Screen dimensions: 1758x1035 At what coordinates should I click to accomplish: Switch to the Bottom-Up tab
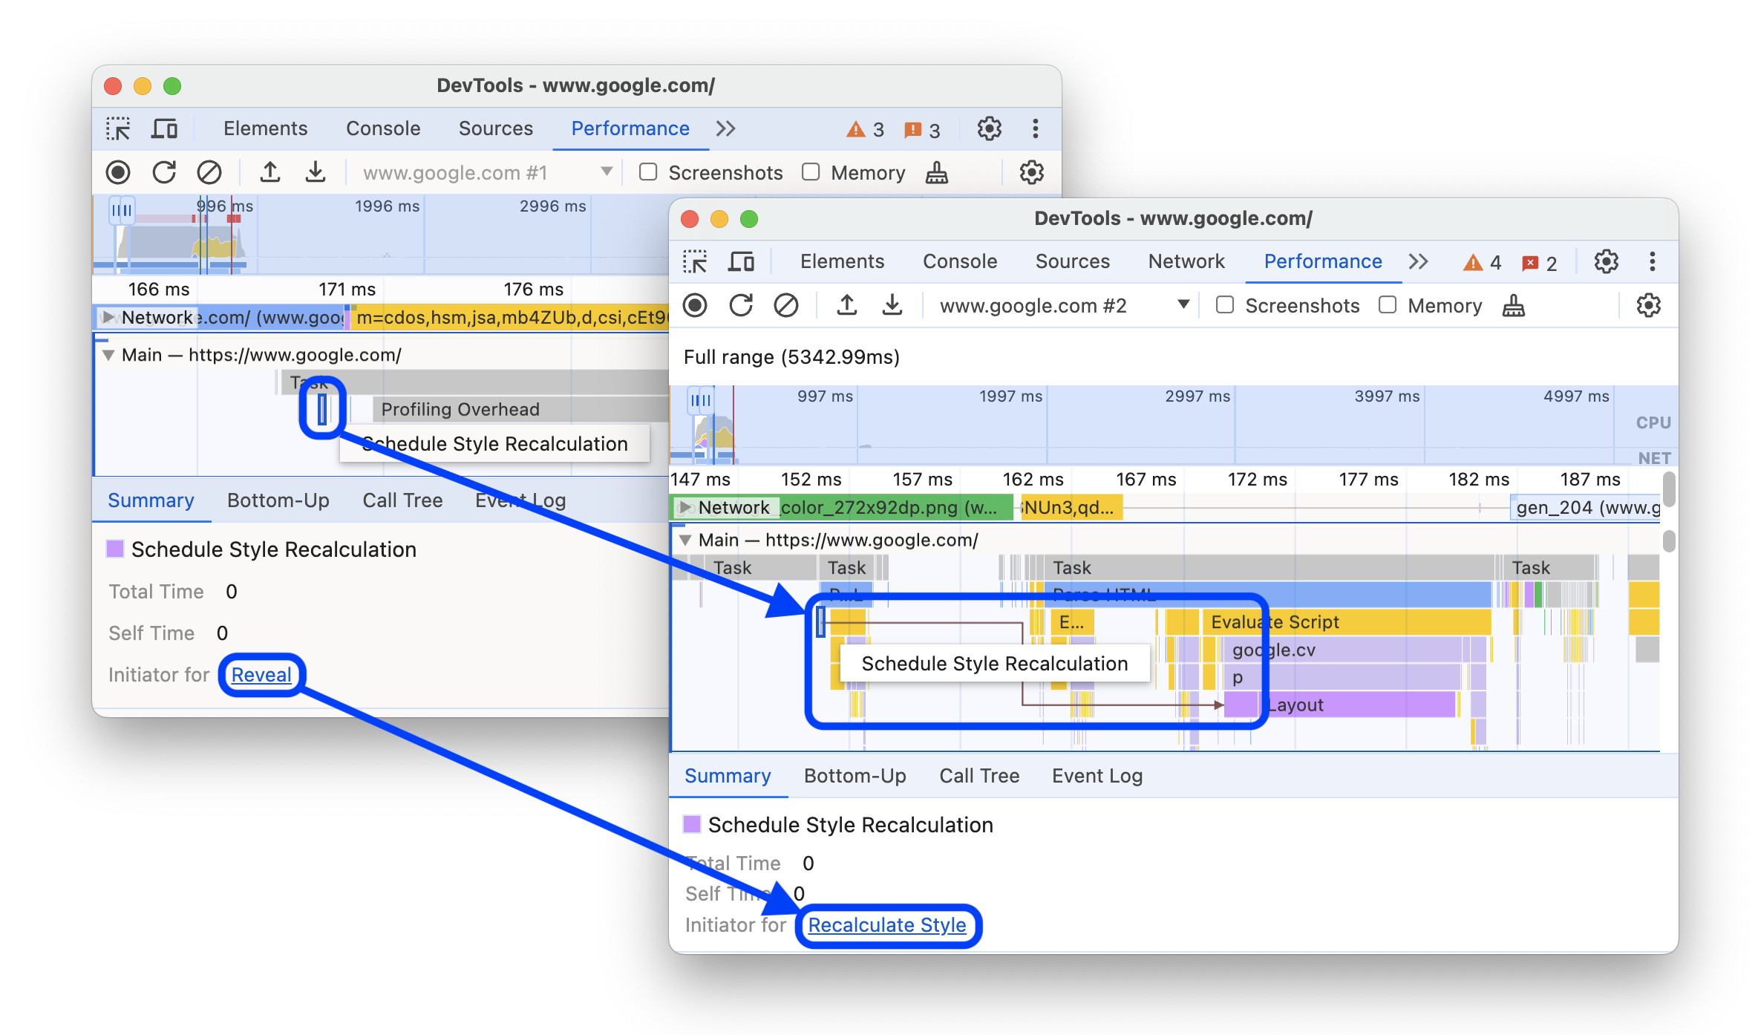[854, 775]
